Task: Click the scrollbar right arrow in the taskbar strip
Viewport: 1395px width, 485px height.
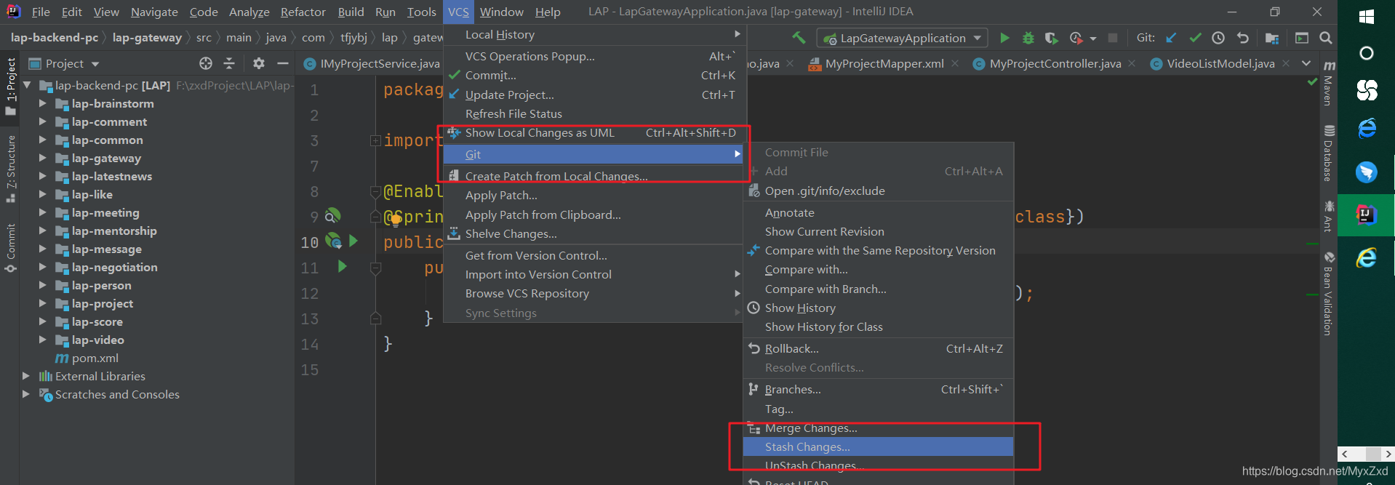Action: (x=1388, y=454)
